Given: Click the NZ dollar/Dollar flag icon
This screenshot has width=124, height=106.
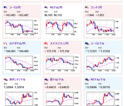Looking at the screenshot, I should coord(87,80).
